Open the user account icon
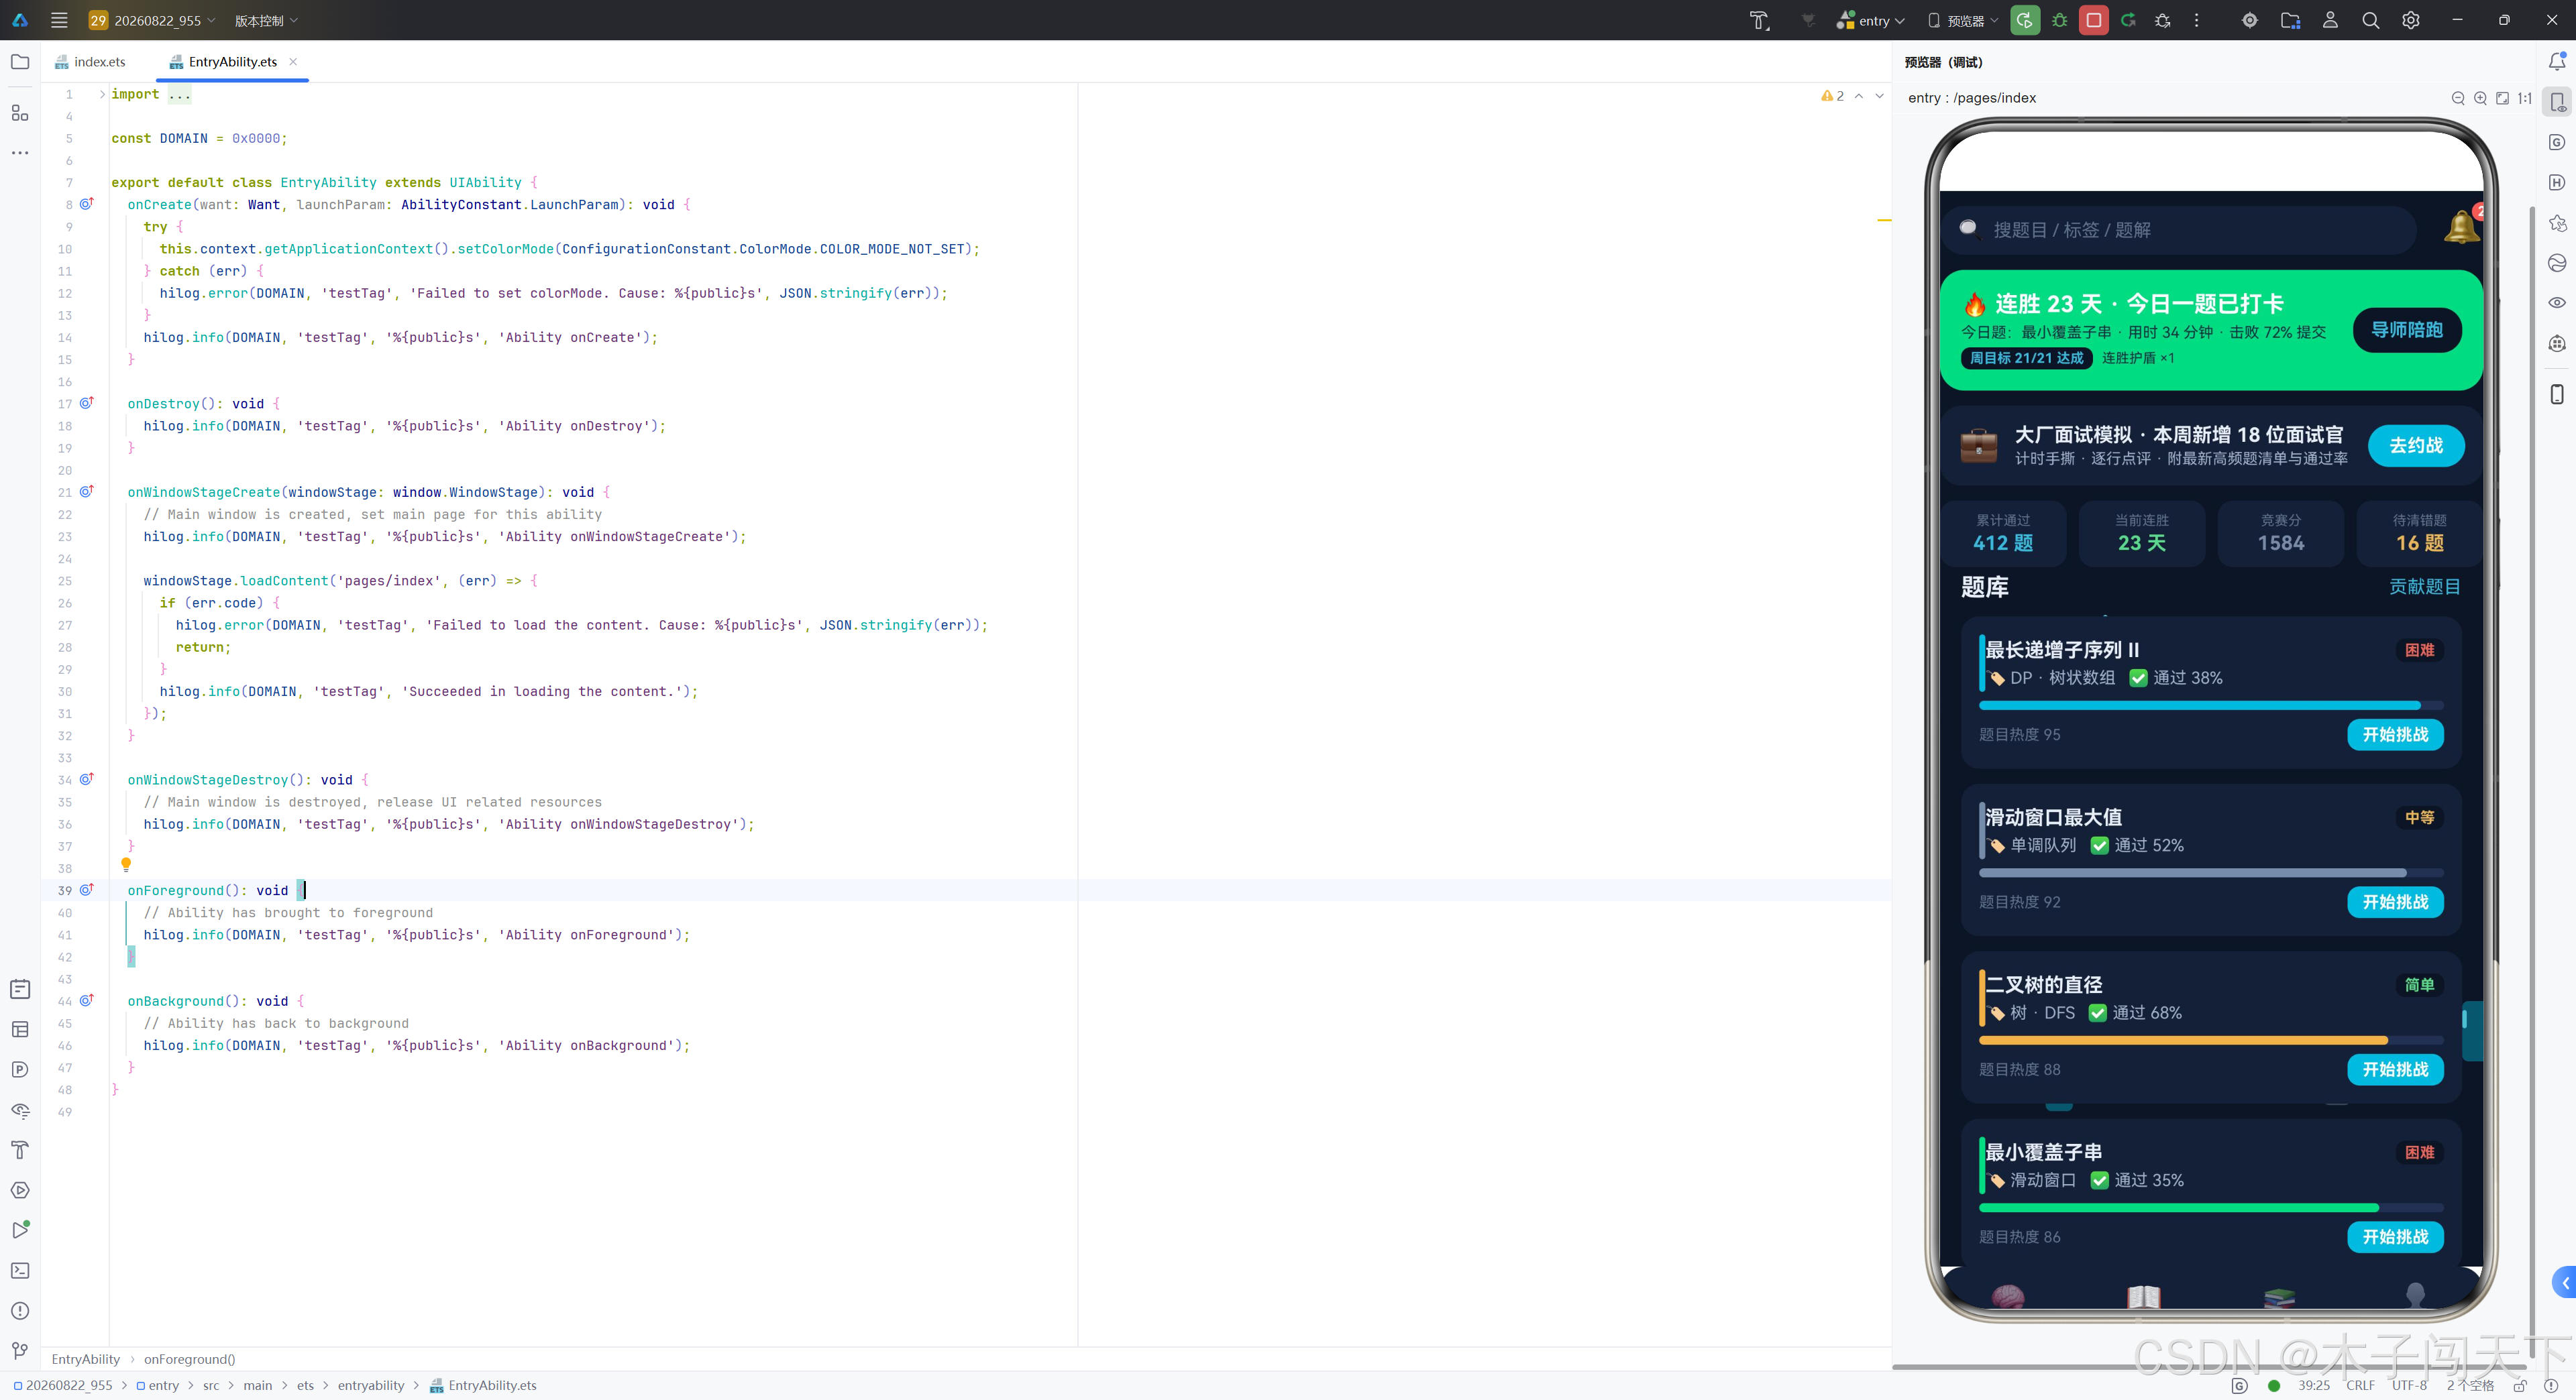The image size is (2576, 1400). point(2330,20)
